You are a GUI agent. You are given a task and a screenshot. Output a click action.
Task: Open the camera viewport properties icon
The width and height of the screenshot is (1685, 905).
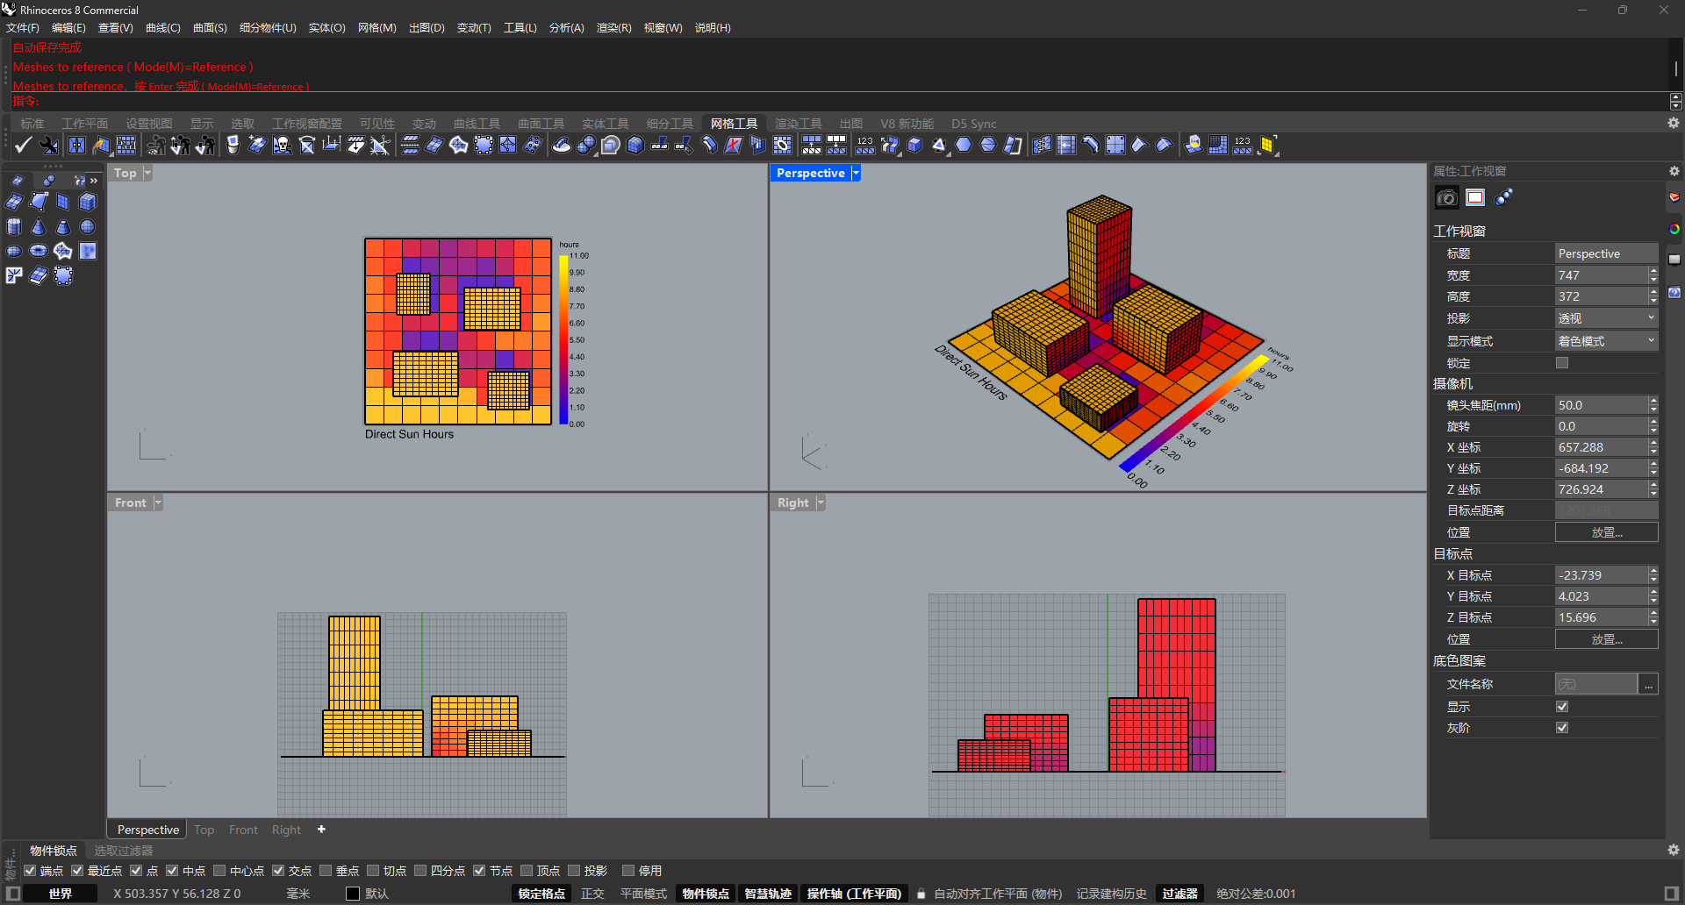[x=1446, y=197]
